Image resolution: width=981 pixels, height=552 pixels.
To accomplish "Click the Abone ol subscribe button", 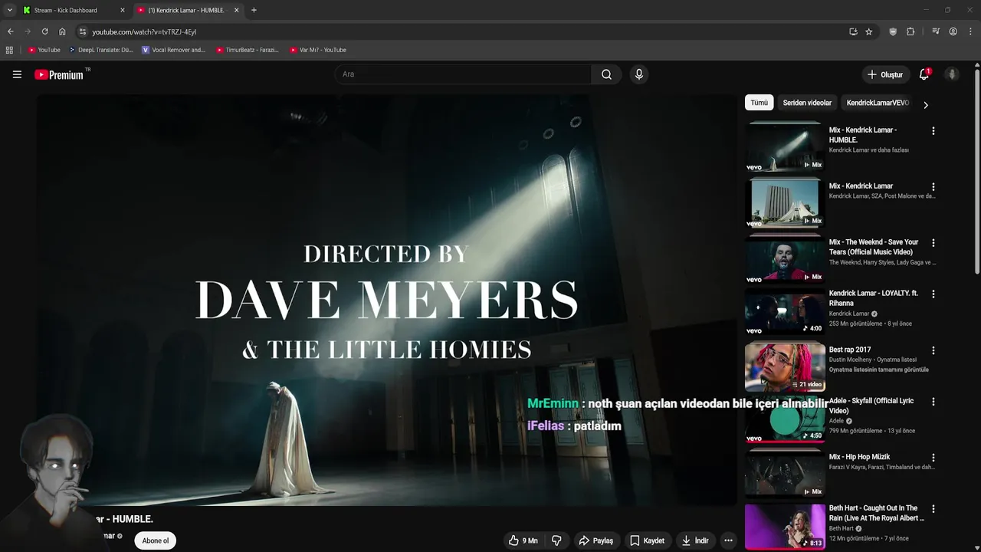I will coord(155,540).
